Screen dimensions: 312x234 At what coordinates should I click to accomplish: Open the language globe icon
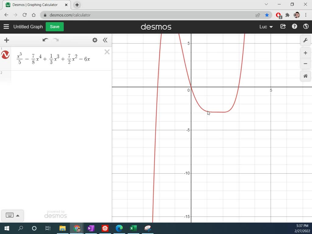pyautogui.click(x=306, y=27)
